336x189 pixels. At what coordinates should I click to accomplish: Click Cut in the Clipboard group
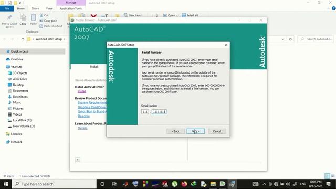[44, 15]
